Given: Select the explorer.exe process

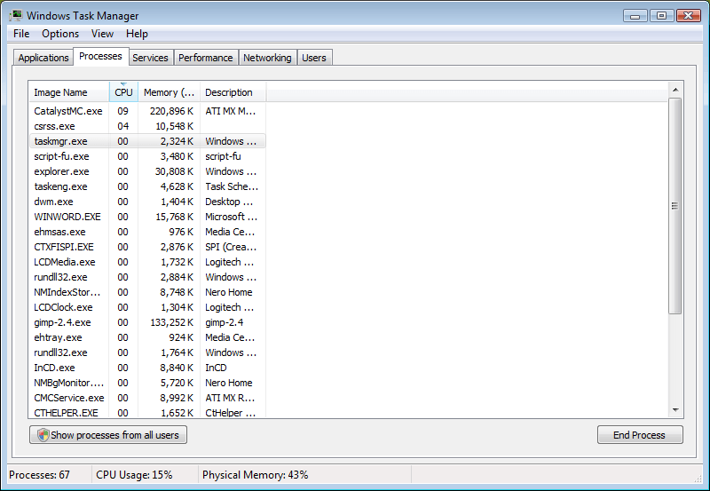Looking at the screenshot, I should [x=147, y=171].
